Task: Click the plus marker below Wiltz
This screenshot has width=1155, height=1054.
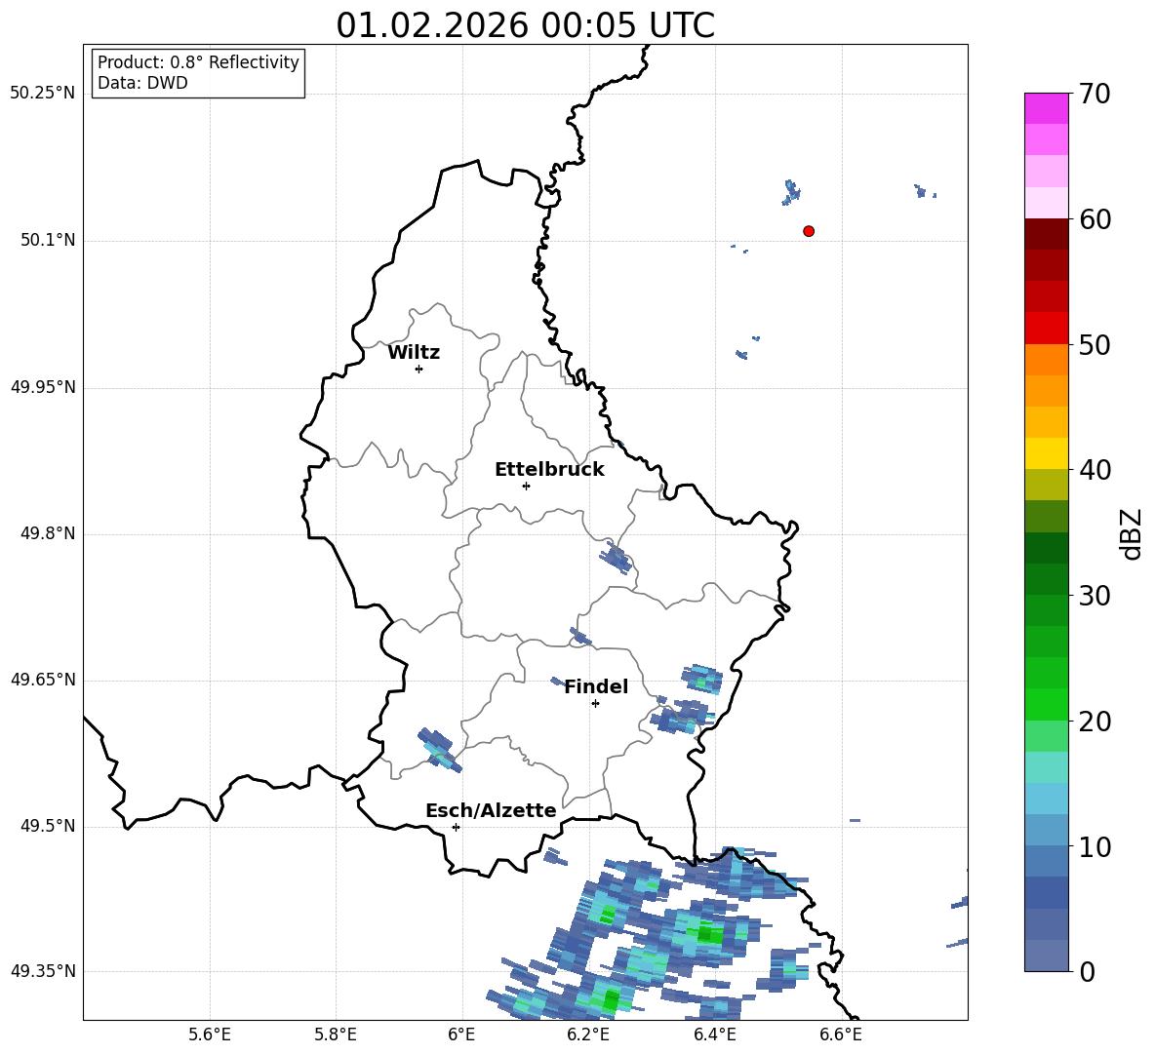Action: pos(418,369)
